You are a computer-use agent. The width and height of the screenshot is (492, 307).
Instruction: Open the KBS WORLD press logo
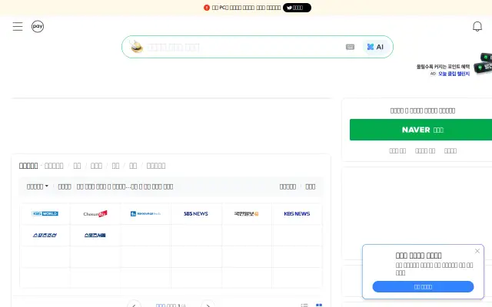[45, 213]
